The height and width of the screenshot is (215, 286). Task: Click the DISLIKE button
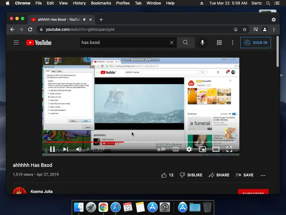[191, 175]
